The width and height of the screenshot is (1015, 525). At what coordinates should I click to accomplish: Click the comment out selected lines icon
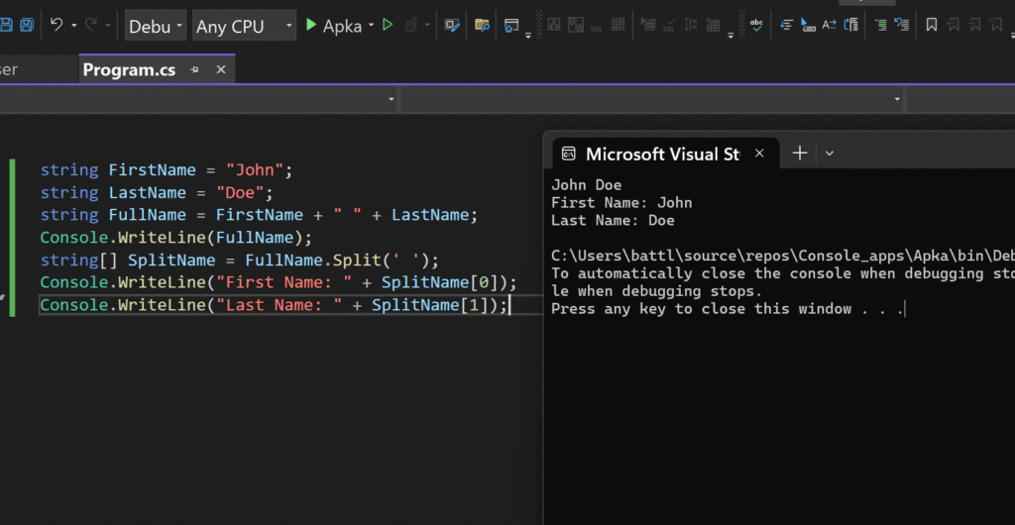pos(879,26)
